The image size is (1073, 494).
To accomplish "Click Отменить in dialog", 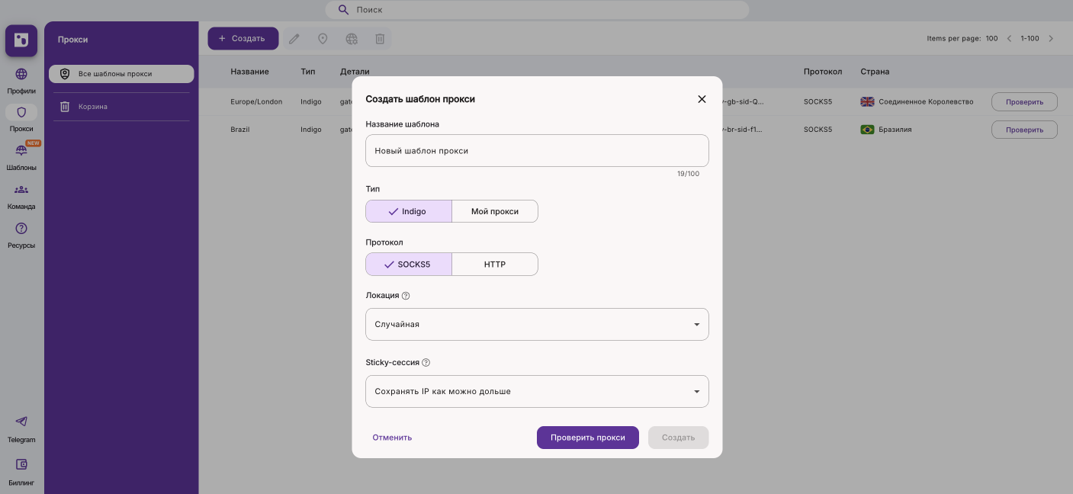I will click(392, 438).
